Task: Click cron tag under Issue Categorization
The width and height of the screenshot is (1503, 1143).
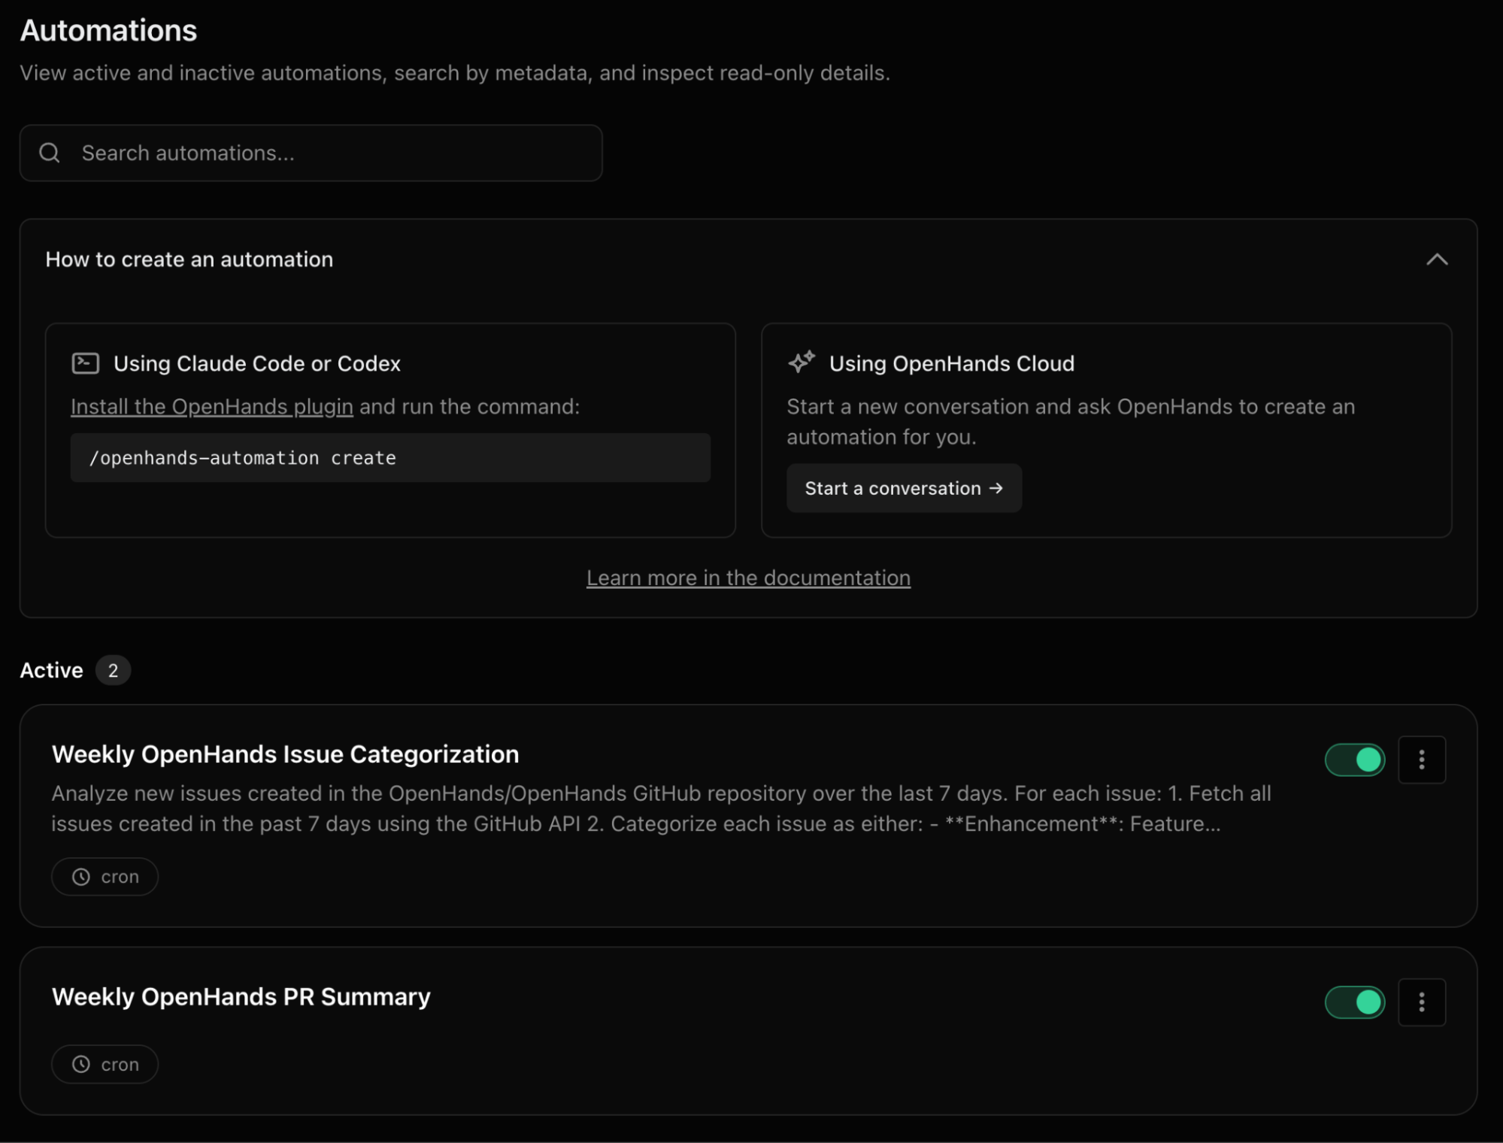Action: click(x=105, y=876)
